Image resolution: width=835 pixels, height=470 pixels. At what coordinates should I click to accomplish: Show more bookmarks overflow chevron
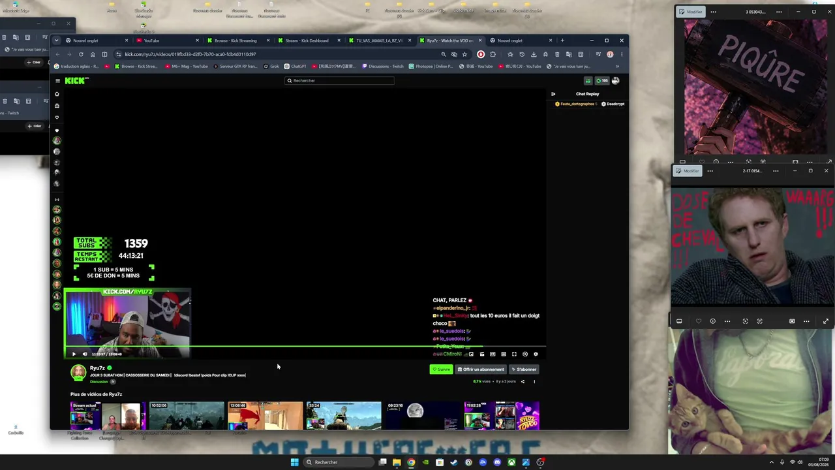617,66
